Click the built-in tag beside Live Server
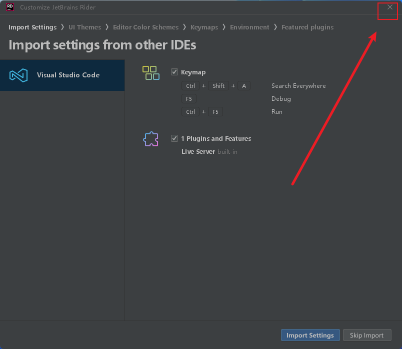 tap(227, 152)
